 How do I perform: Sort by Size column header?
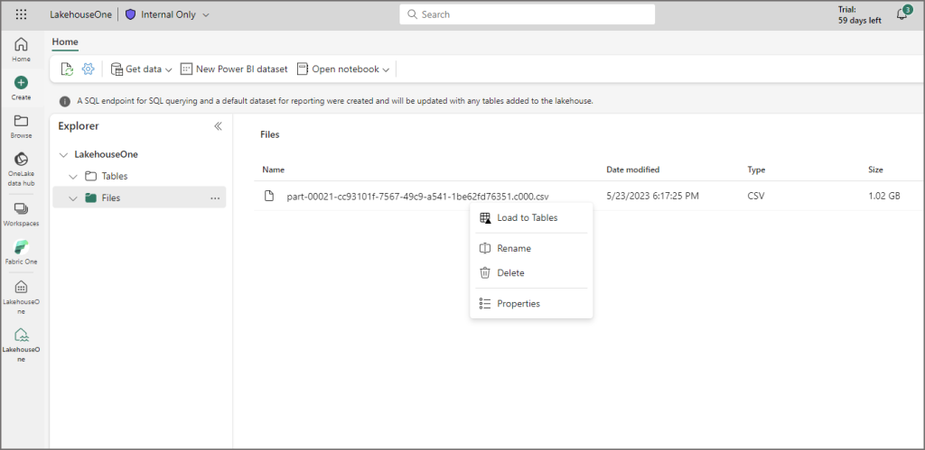875,170
